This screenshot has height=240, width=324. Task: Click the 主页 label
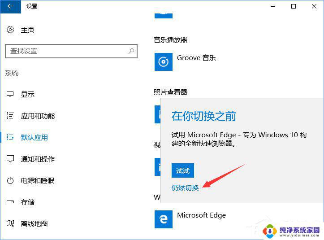coord(27,30)
